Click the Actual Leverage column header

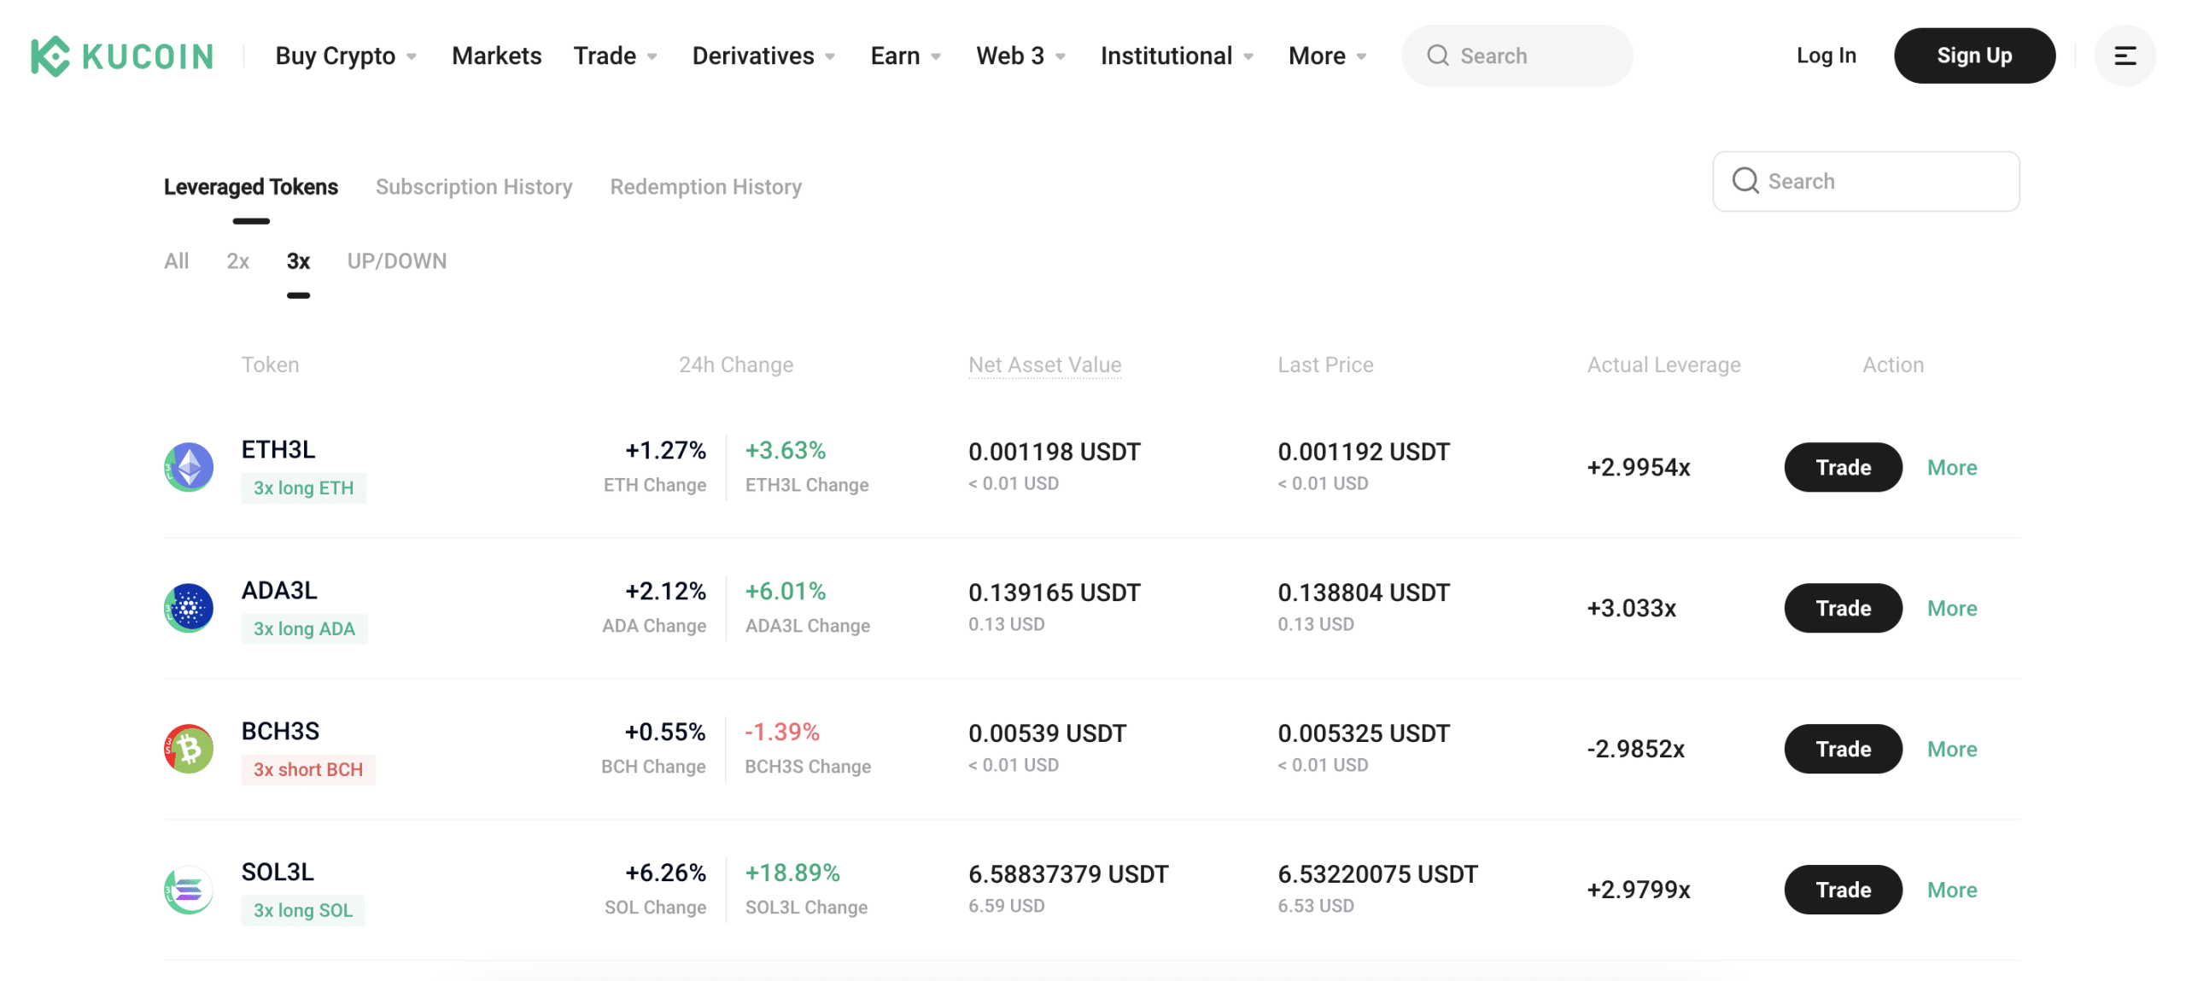[x=1663, y=365]
